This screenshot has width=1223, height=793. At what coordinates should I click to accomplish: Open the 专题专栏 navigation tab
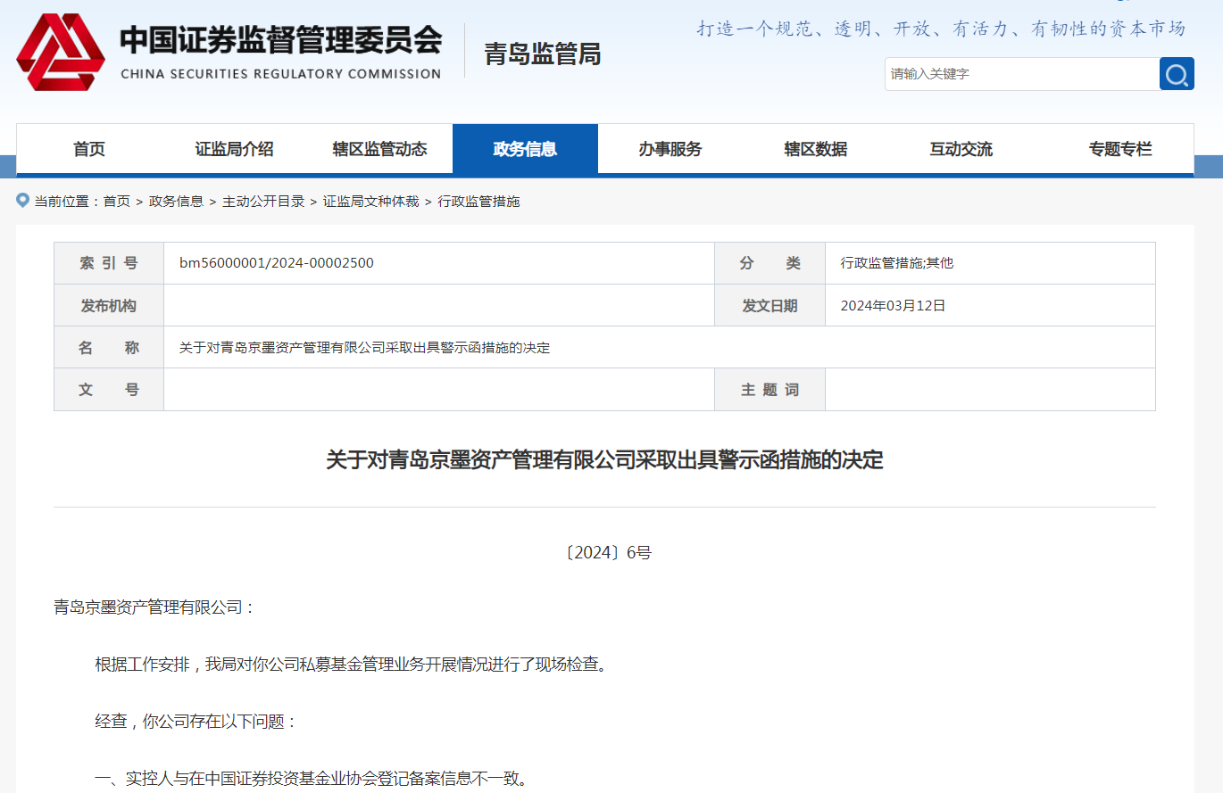[x=1120, y=149]
